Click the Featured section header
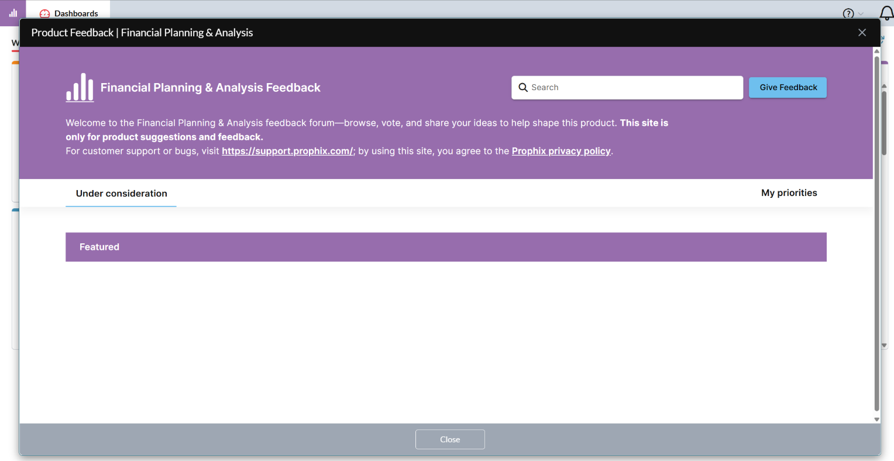This screenshot has width=894, height=461. (x=446, y=247)
